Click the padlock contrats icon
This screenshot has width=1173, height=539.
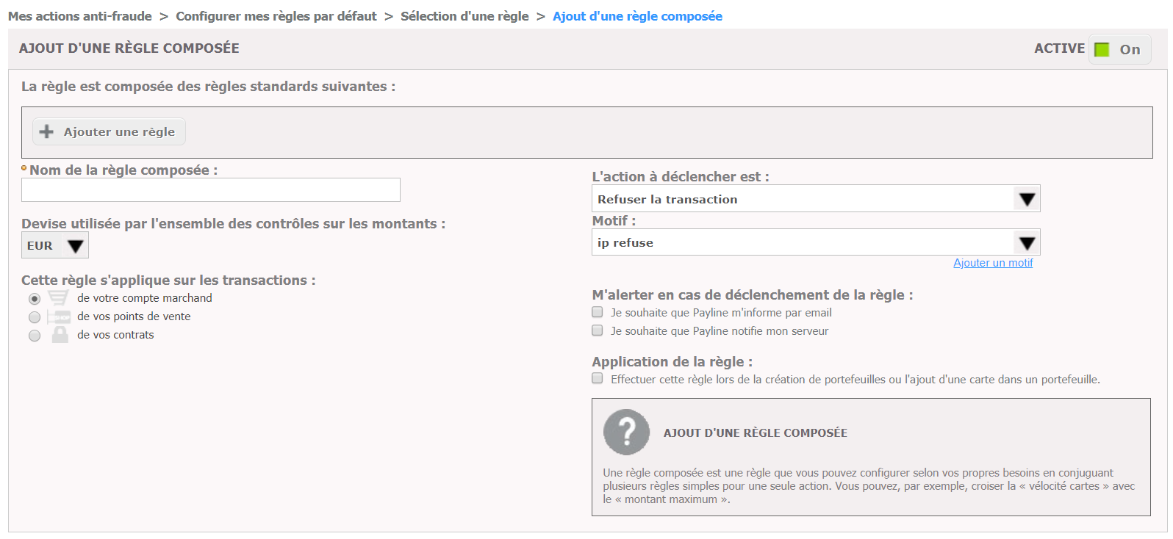60,335
